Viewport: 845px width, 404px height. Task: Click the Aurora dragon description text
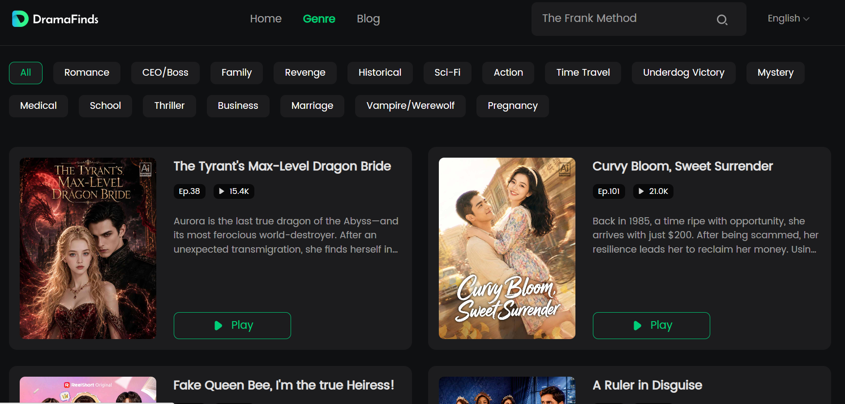(286, 235)
